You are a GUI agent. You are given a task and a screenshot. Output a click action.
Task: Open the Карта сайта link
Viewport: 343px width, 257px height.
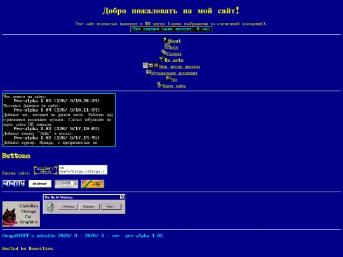coord(174,86)
